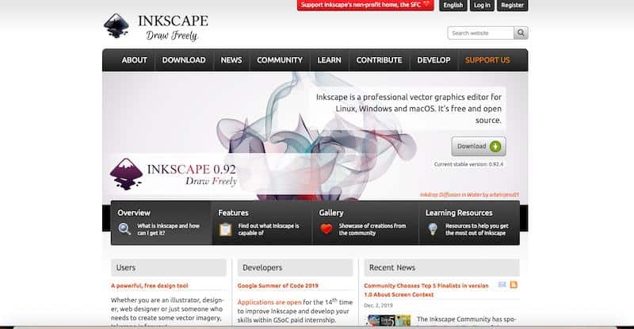Open the Top 5 Finalists news headline
634x329 pixels.
pos(426,290)
